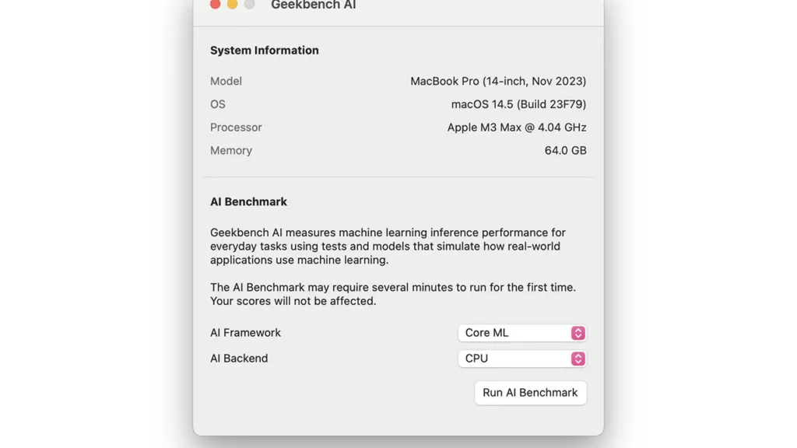Click the yellow minimize window button
This screenshot has height=448, width=797.
tap(232, 4)
